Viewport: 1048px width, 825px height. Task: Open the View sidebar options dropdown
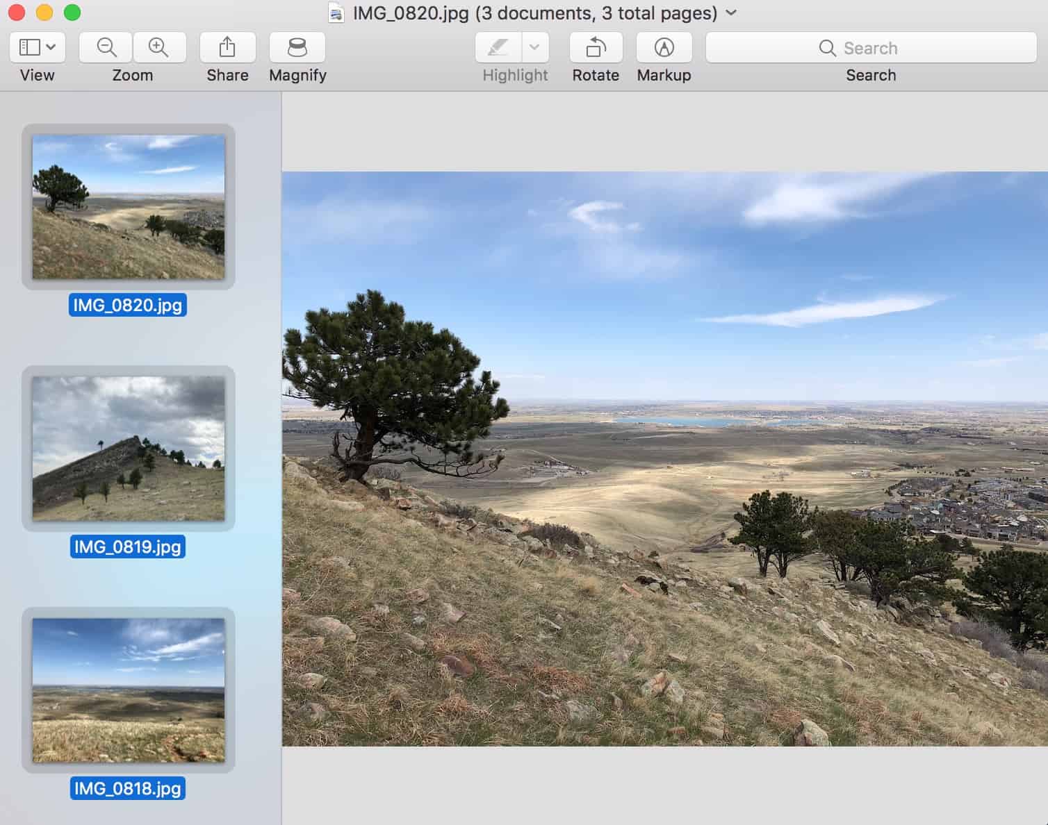pyautogui.click(x=38, y=48)
